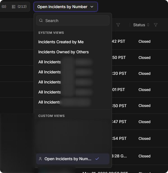Click the Closed status in the :47 PST row
168x173 pixels.
coord(144,122)
